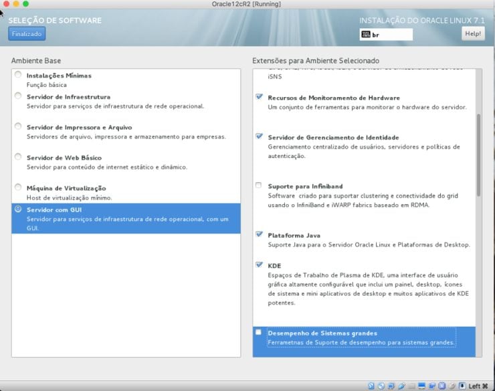Enable Suporte para Infiniband checkbox
The image size is (495, 391).
(259, 185)
